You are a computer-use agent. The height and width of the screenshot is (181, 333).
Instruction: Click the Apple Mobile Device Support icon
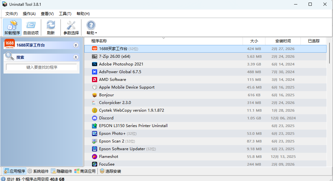coord(95,87)
